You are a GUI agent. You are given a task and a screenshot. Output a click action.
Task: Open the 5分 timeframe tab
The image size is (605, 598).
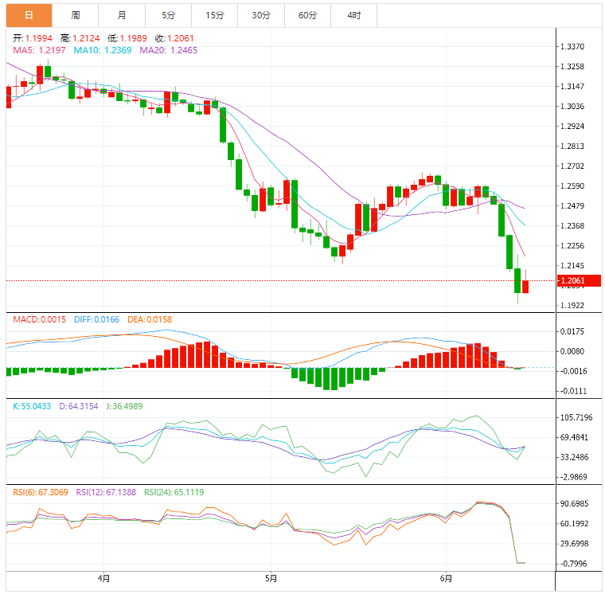click(169, 15)
